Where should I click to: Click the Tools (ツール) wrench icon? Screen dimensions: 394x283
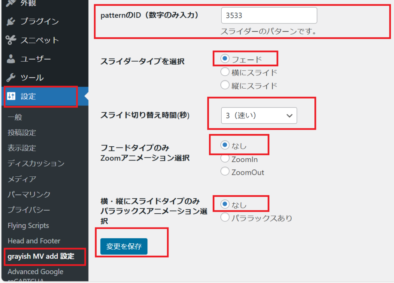click(10, 78)
